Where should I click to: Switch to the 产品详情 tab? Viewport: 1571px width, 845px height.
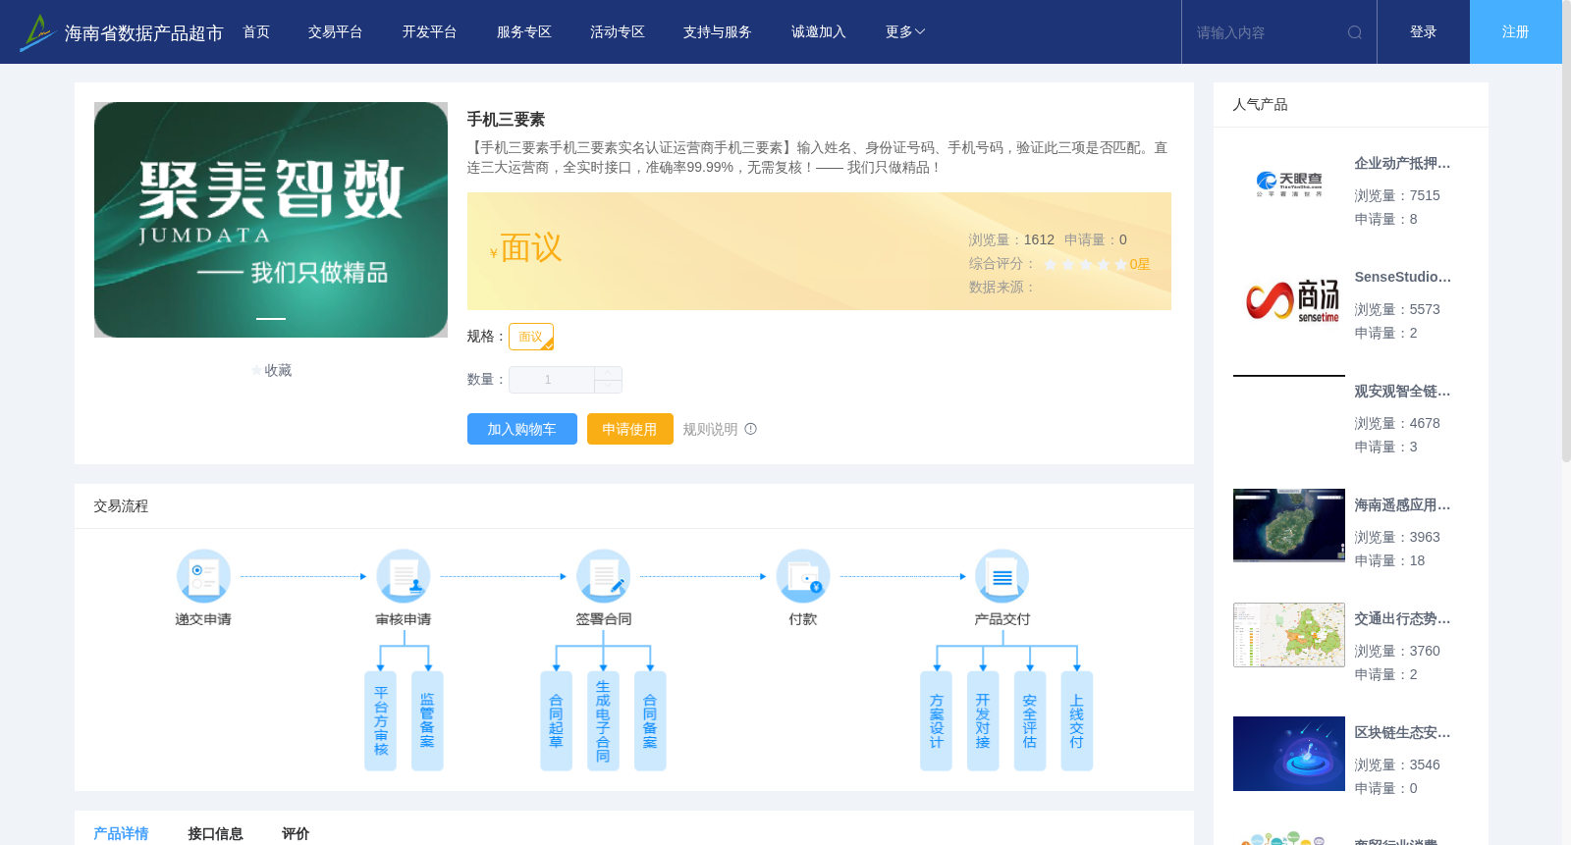[121, 833]
